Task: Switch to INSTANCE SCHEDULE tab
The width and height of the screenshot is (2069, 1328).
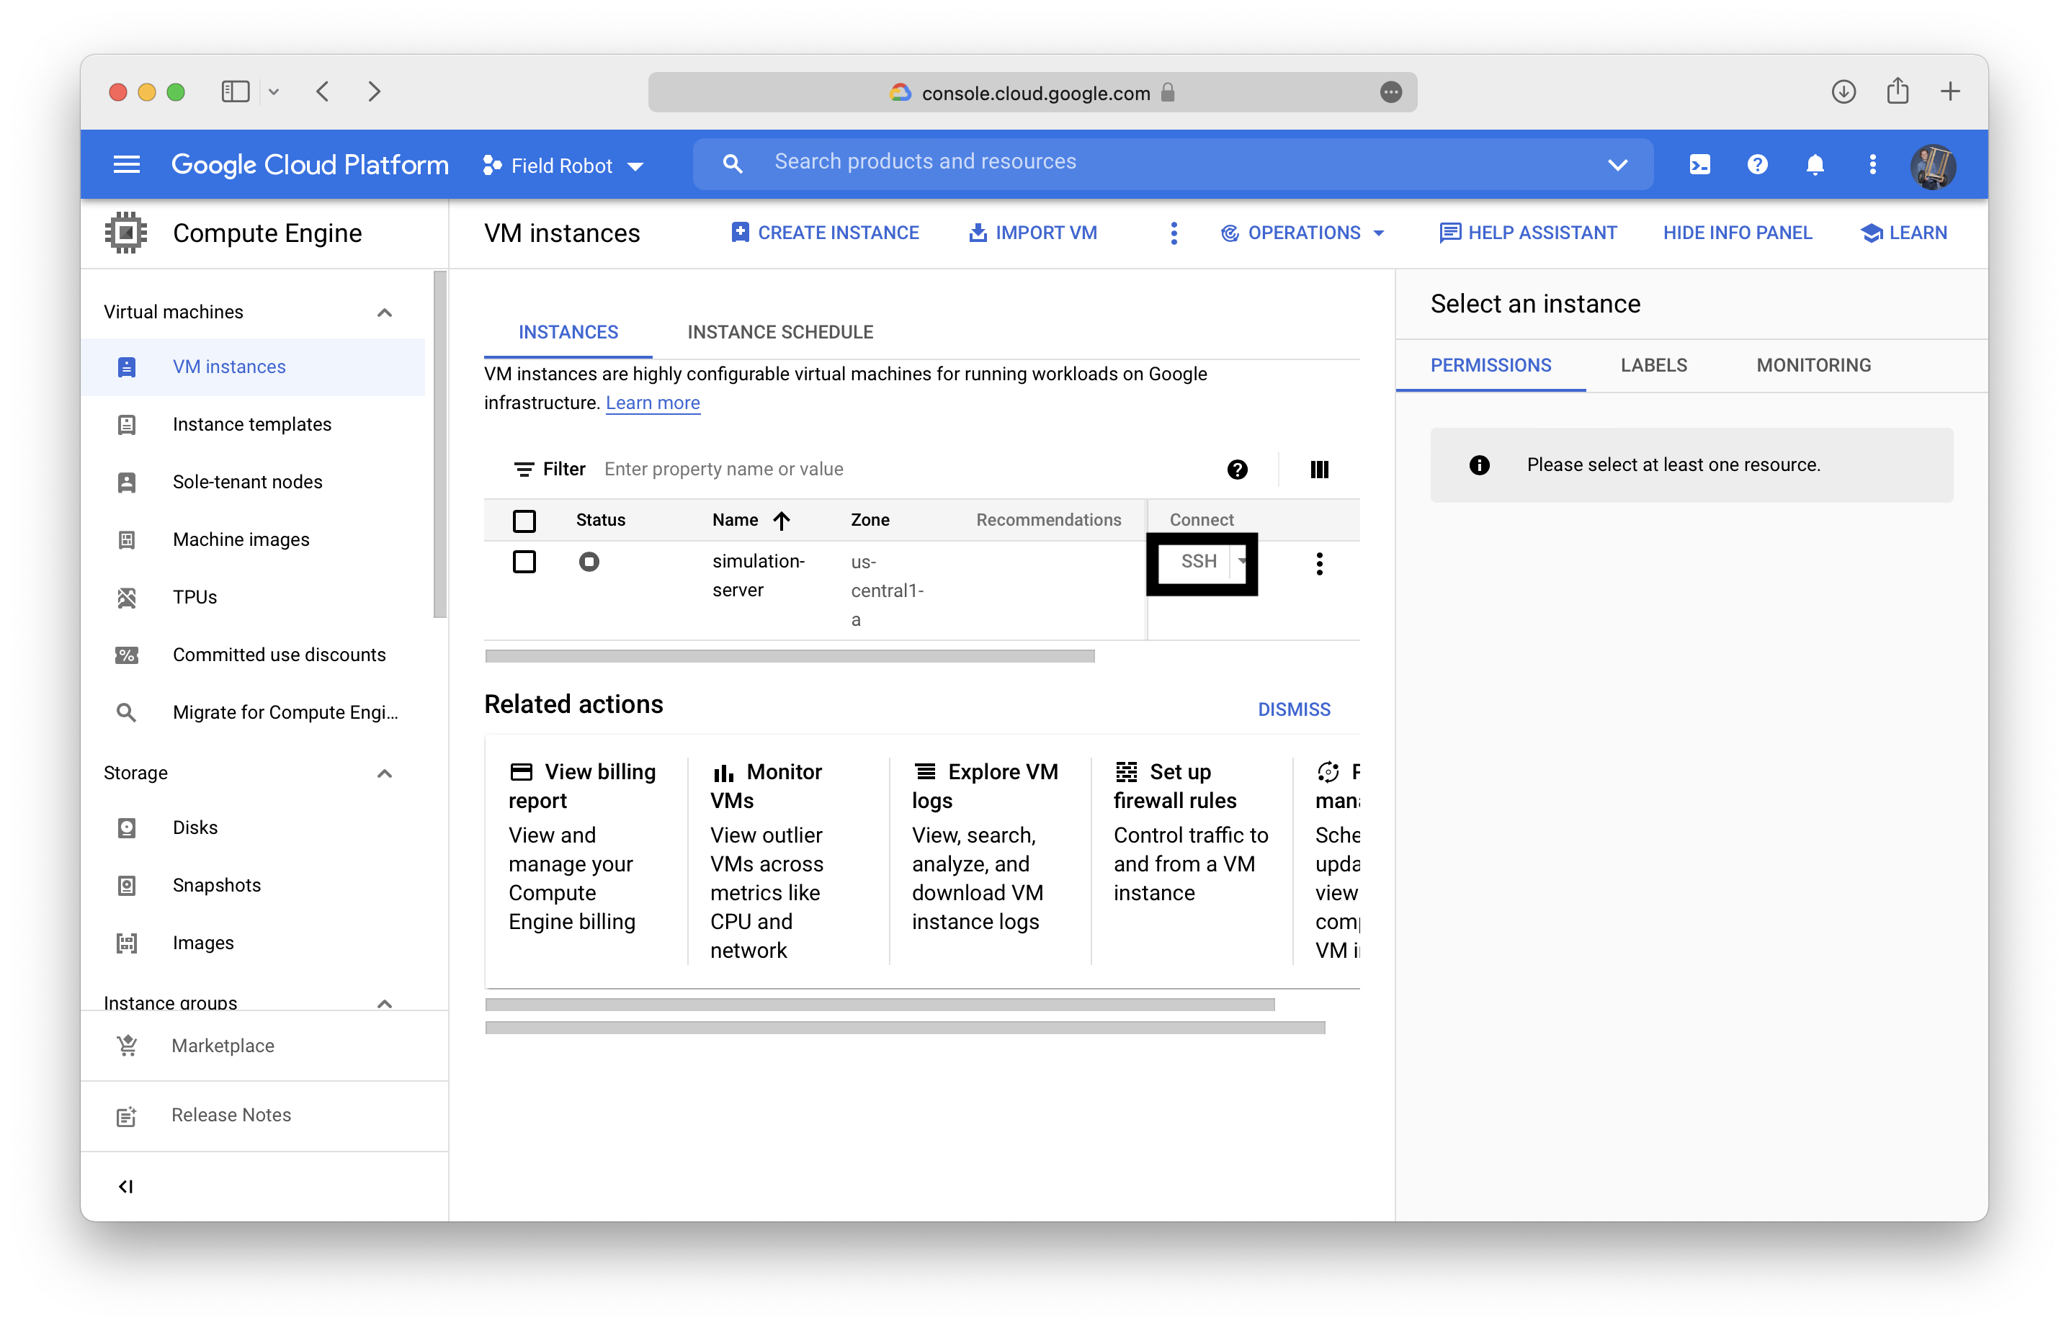Action: click(x=779, y=332)
